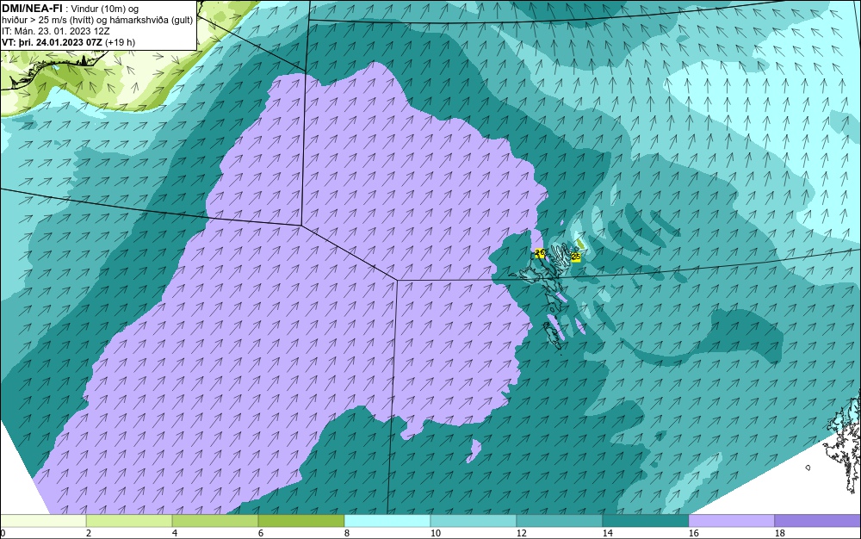Click the legend scale label '12'
The height and width of the screenshot is (539, 861).
[x=522, y=533]
